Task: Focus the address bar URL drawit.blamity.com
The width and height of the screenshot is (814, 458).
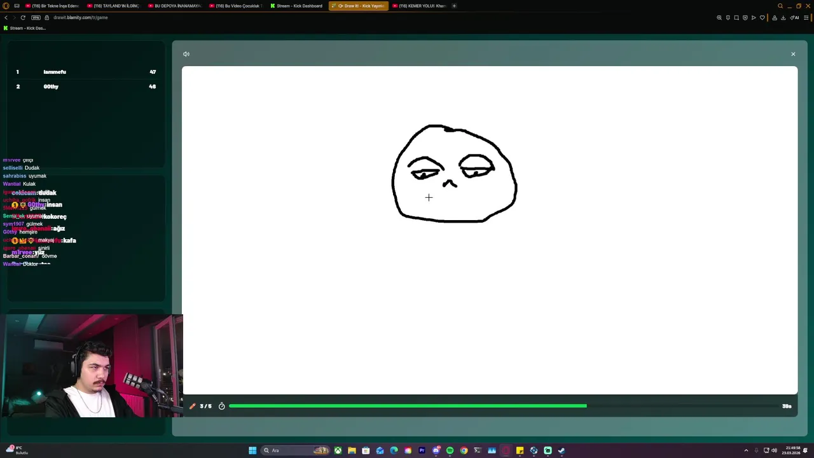Action: (81, 17)
